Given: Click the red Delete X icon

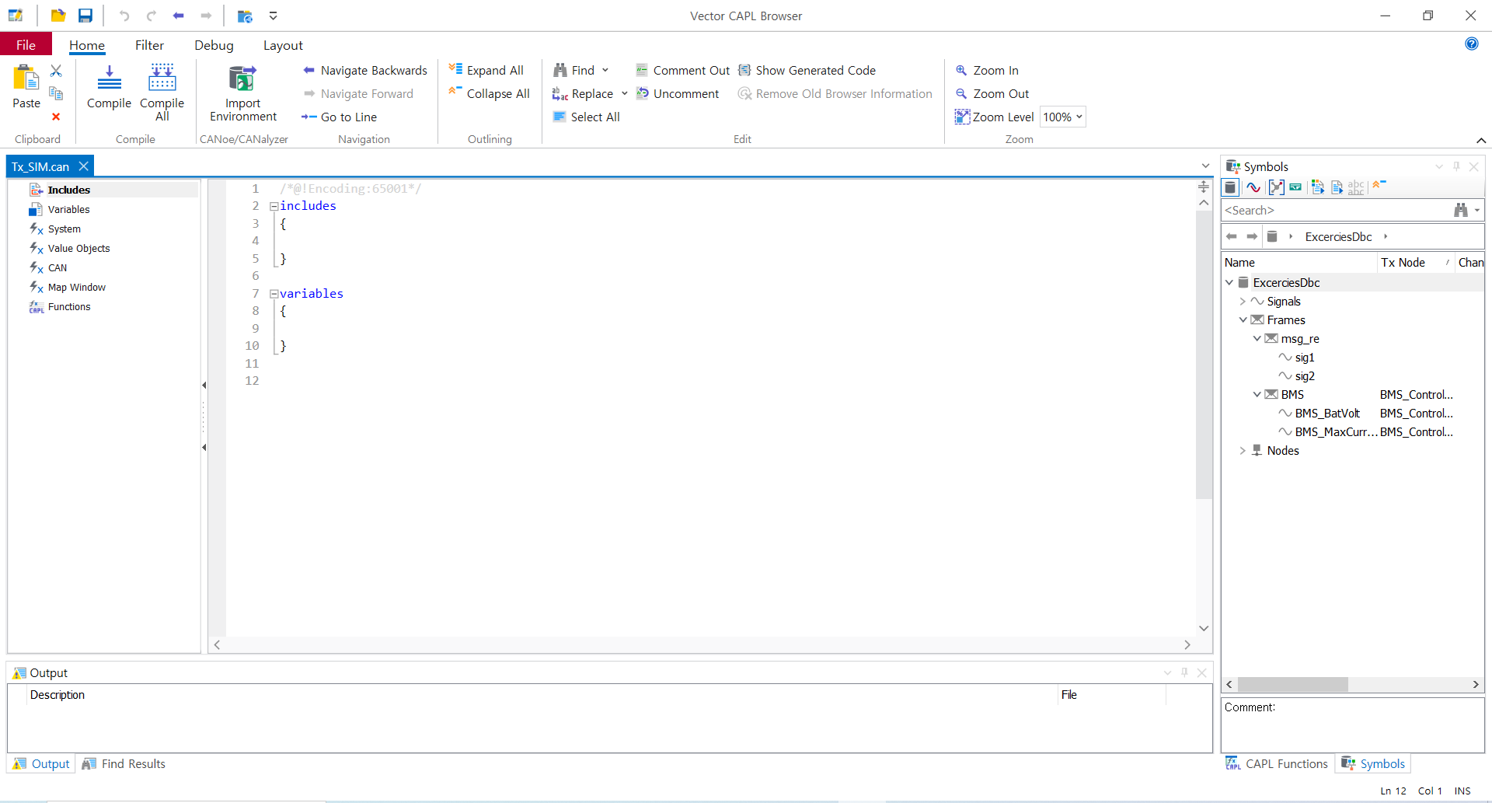Looking at the screenshot, I should pyautogui.click(x=56, y=117).
